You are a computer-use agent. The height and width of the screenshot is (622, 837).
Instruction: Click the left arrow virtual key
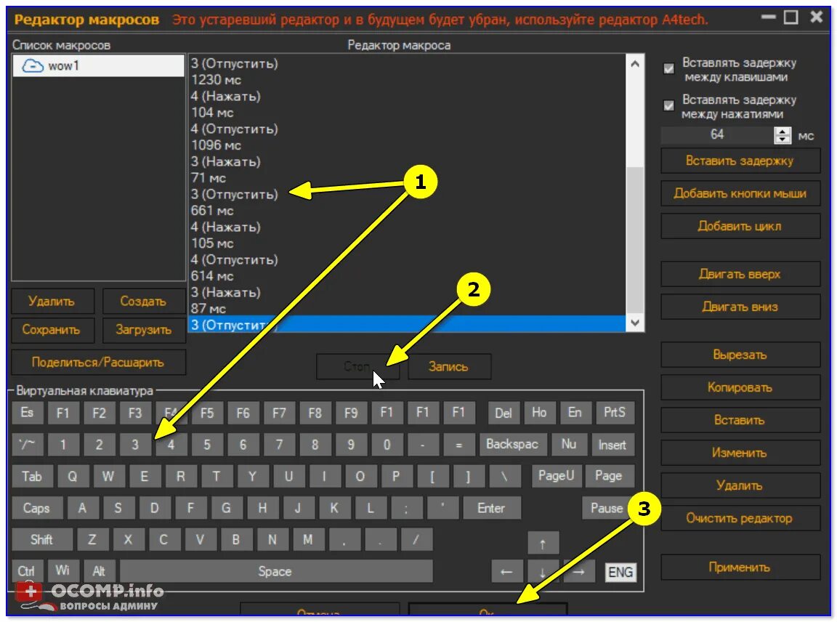[x=506, y=572]
